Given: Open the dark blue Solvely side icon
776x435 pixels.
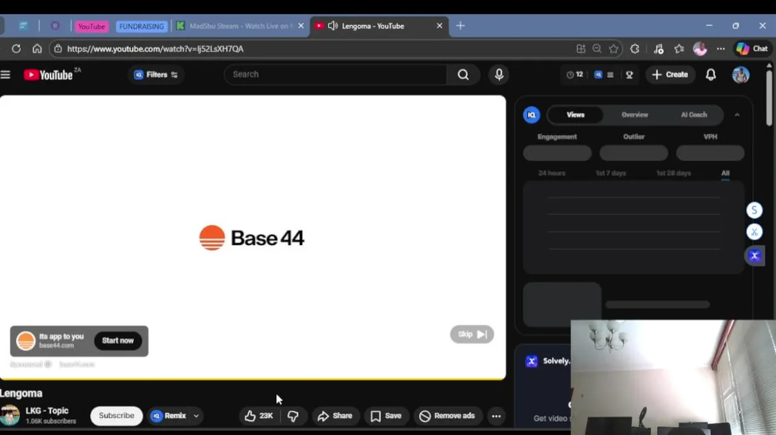Looking at the screenshot, I should click(754, 256).
